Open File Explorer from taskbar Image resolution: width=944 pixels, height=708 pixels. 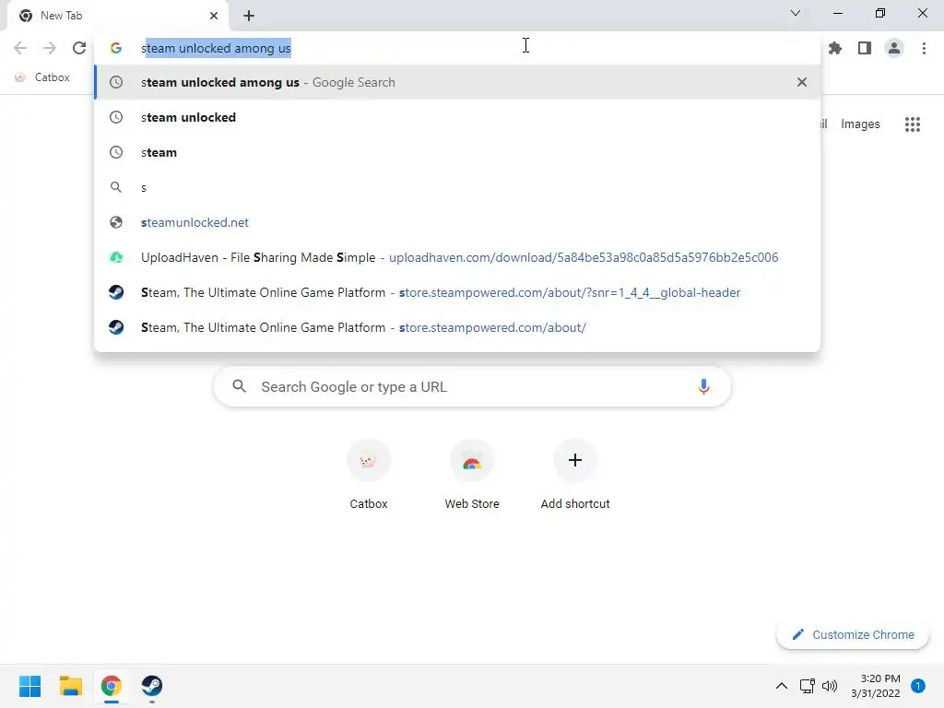70,686
